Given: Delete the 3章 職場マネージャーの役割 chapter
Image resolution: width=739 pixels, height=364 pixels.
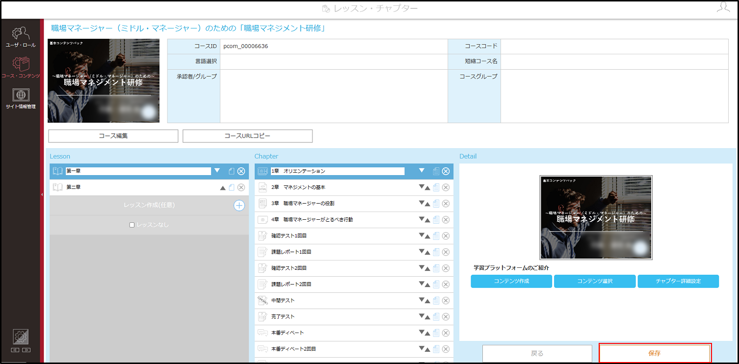Looking at the screenshot, I should coord(446,204).
